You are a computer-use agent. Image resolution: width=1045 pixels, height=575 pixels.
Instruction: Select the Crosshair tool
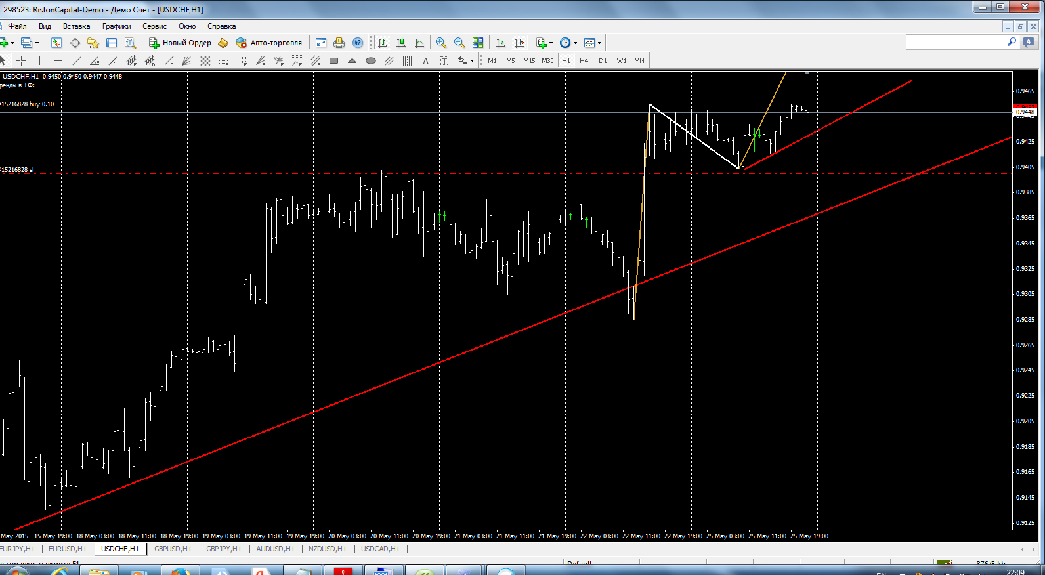[x=22, y=60]
